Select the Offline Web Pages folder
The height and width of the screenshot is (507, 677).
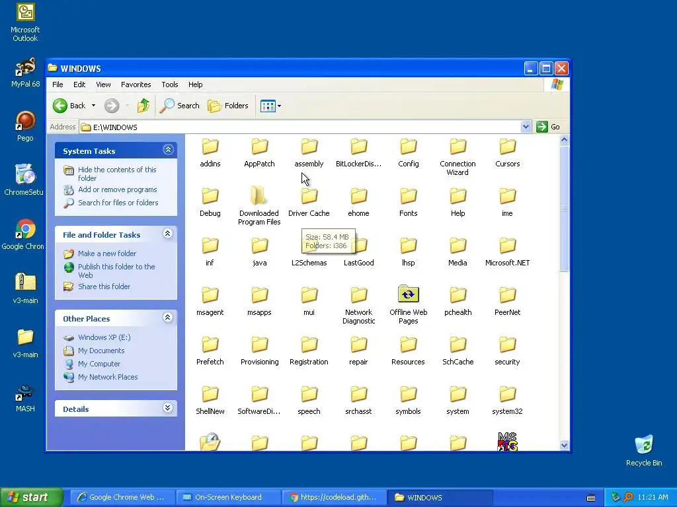[x=409, y=305]
